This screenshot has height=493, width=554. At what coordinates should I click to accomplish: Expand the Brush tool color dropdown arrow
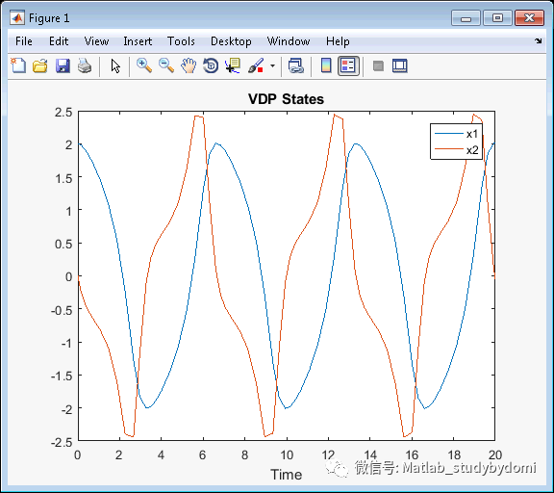(272, 65)
